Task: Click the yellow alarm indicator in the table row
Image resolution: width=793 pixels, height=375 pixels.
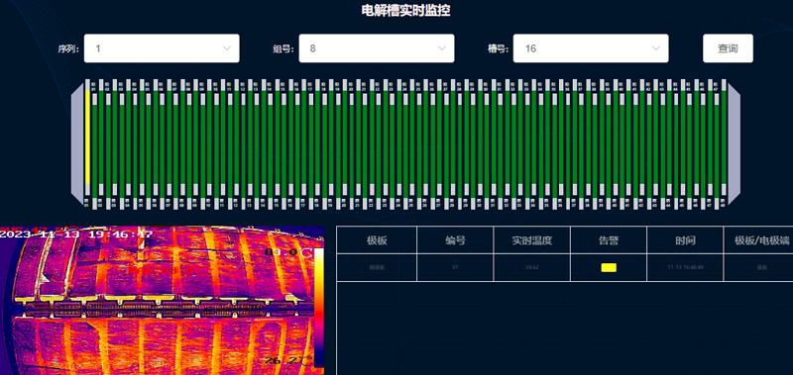Action: (609, 267)
